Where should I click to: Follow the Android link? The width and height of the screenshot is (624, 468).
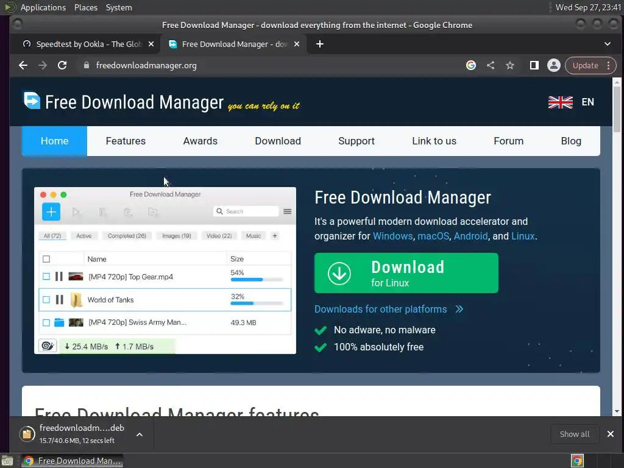pyautogui.click(x=470, y=236)
